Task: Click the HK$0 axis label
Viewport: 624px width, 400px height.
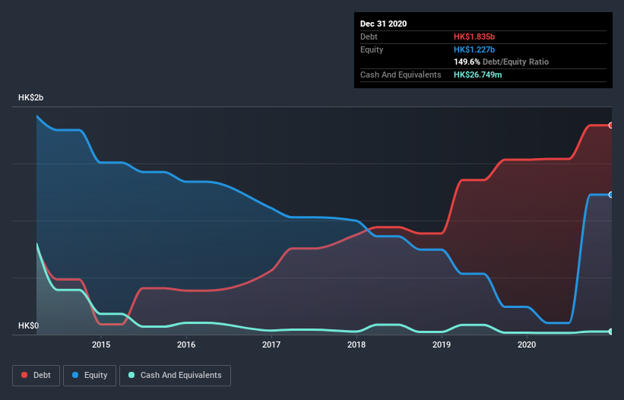Action: tap(29, 326)
